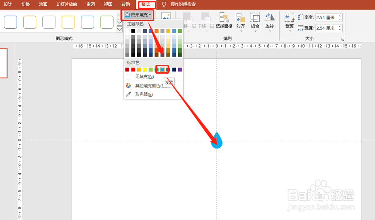
Task: Switch to the Review (审阅) tab
Action: coord(91,4)
